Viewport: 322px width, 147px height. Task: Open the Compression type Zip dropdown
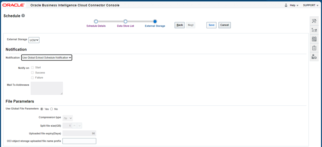[67, 118]
